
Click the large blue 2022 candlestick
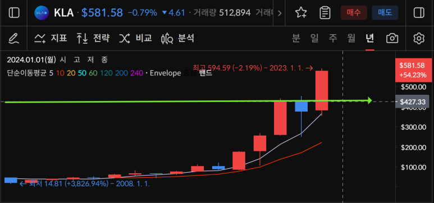tap(301, 107)
